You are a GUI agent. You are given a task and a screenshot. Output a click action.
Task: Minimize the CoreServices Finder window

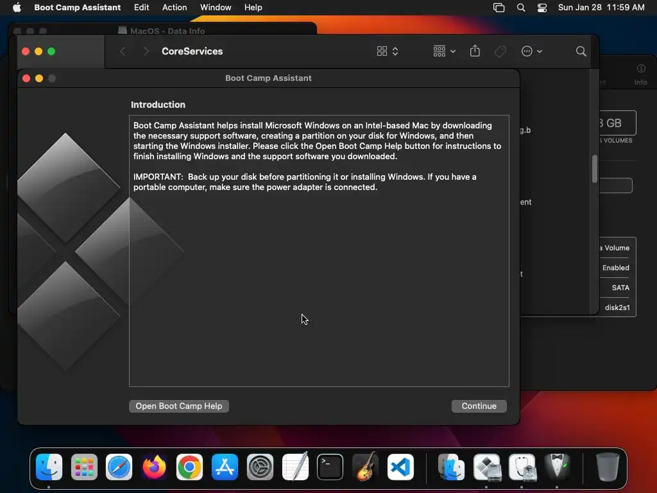tap(38, 51)
